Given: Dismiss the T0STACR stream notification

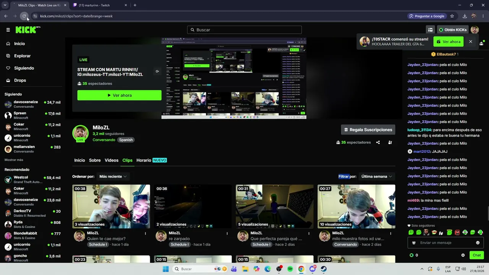Looking at the screenshot, I should pyautogui.click(x=471, y=42).
